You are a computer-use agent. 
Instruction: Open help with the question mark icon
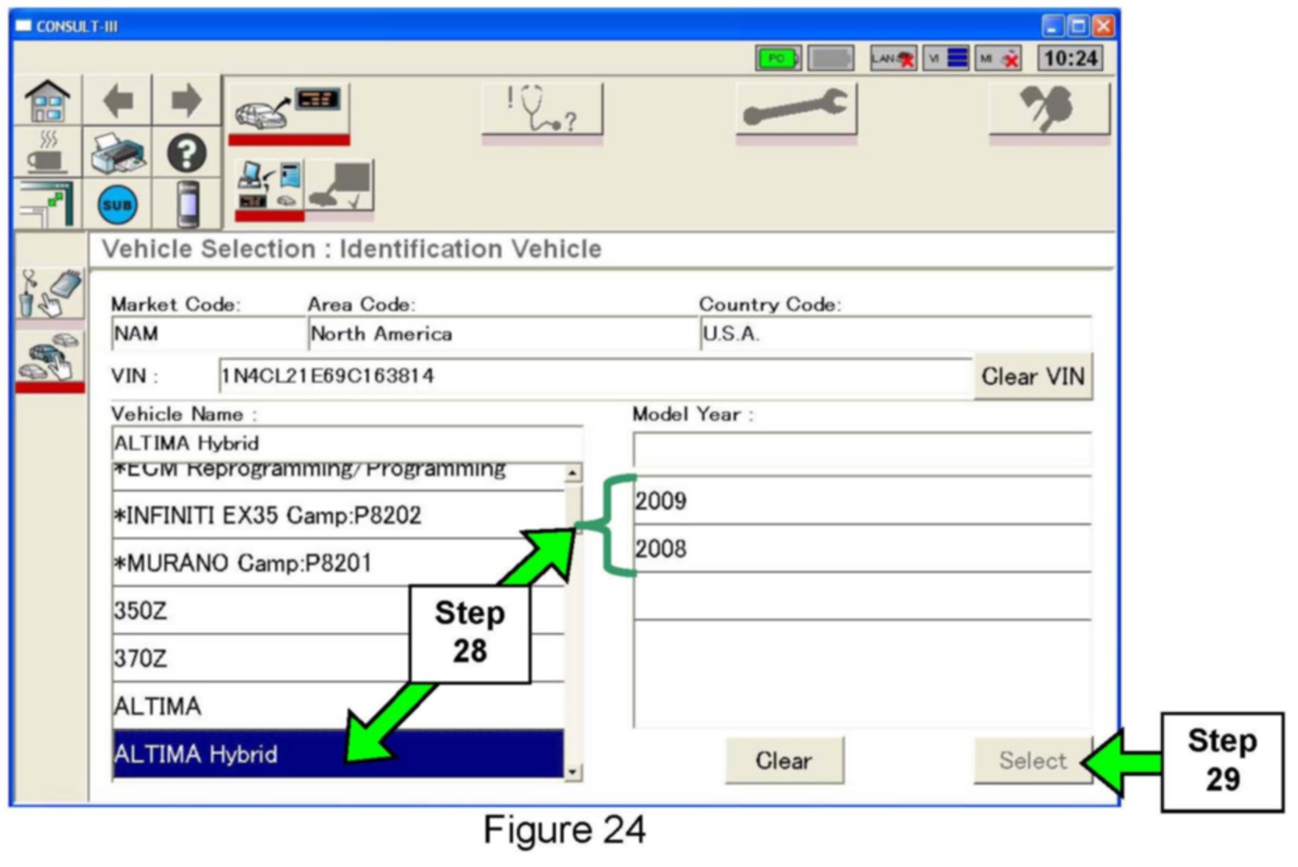click(186, 153)
